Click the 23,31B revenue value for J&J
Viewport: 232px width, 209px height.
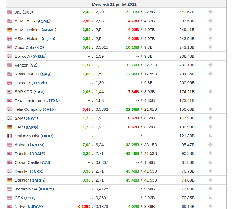point(132,12)
